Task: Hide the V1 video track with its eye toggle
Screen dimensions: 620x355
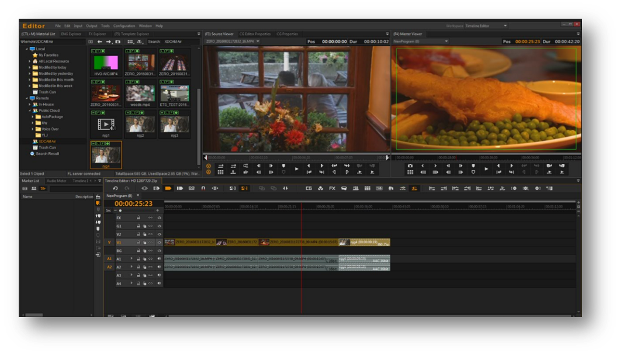Action: [159, 242]
